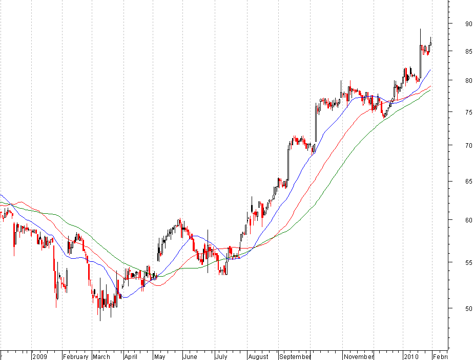The height and width of the screenshot is (360, 474).
Task: Select the price label 65 on the right axis
Action: click(468, 182)
